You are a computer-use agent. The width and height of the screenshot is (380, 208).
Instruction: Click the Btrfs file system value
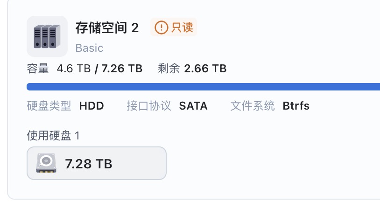[296, 106]
